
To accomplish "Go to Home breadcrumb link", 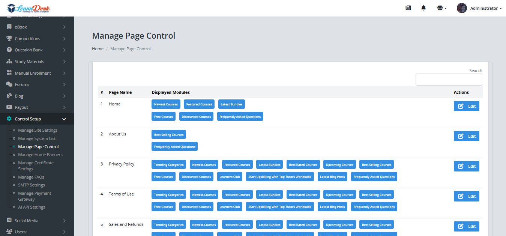I will coord(98,49).
